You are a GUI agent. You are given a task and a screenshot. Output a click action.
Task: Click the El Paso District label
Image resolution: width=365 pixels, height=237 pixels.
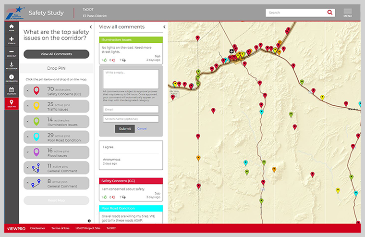click(95, 16)
